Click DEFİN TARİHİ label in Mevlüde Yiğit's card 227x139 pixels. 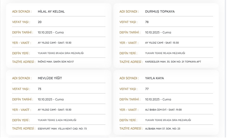coord(22,99)
